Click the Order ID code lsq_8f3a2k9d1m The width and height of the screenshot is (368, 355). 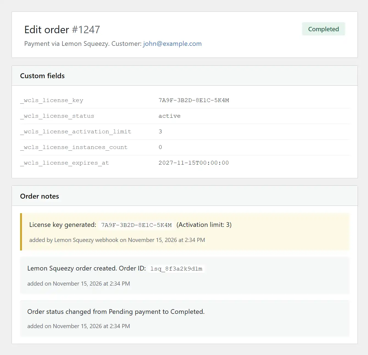pos(176,269)
